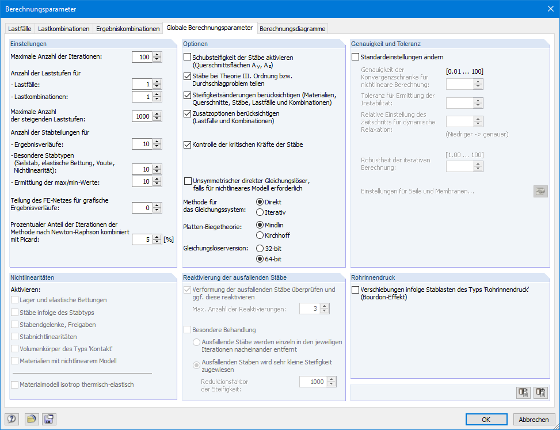
Task: Restore parameters from database via second bottom-right icon
Action: [x=540, y=393]
